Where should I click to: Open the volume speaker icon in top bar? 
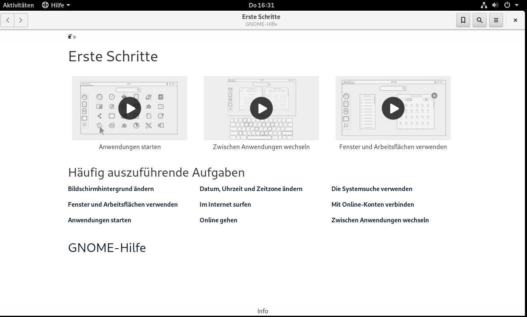(495, 5)
